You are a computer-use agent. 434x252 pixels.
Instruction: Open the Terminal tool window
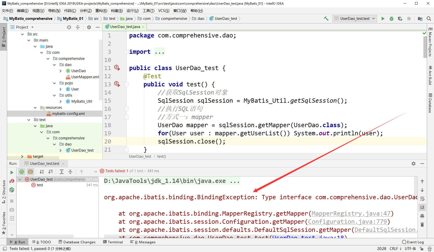click(x=113, y=242)
